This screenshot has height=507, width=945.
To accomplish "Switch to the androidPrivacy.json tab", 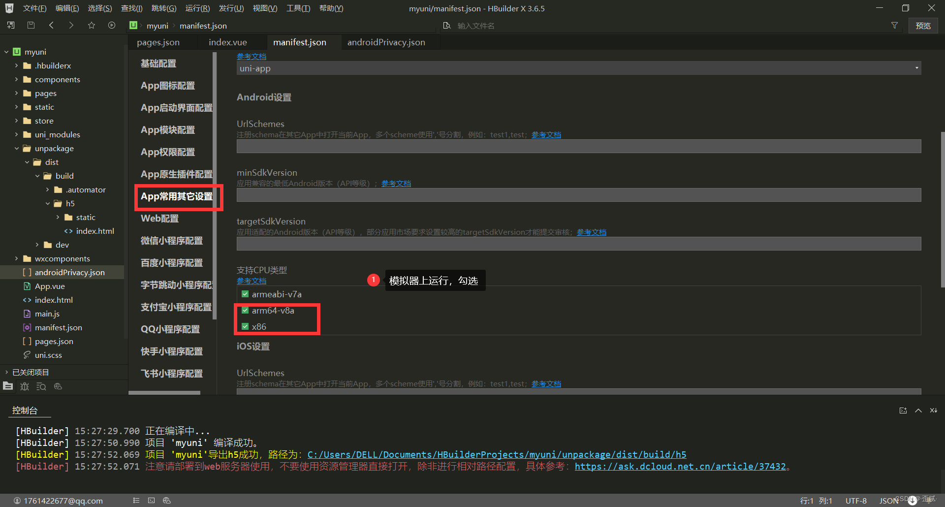I will click(x=386, y=42).
